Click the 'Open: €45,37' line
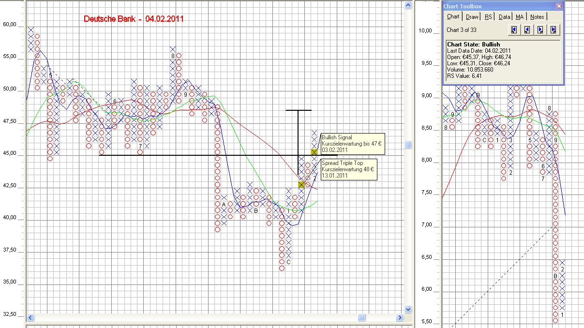This screenshot has height=328, width=584. (478, 57)
